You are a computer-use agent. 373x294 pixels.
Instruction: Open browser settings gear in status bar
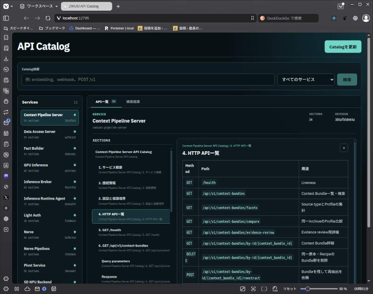click(6, 289)
